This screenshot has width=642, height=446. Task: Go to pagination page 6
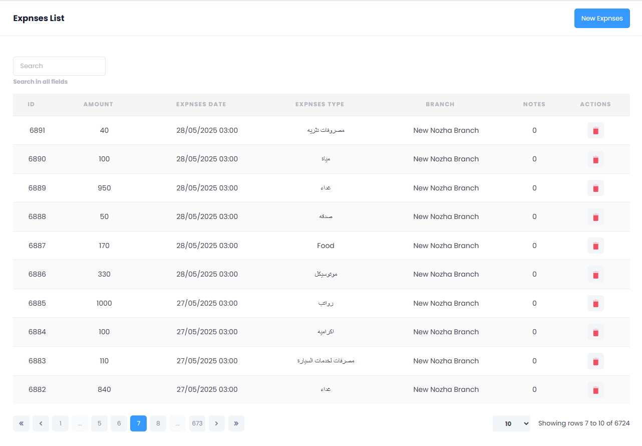click(x=119, y=423)
